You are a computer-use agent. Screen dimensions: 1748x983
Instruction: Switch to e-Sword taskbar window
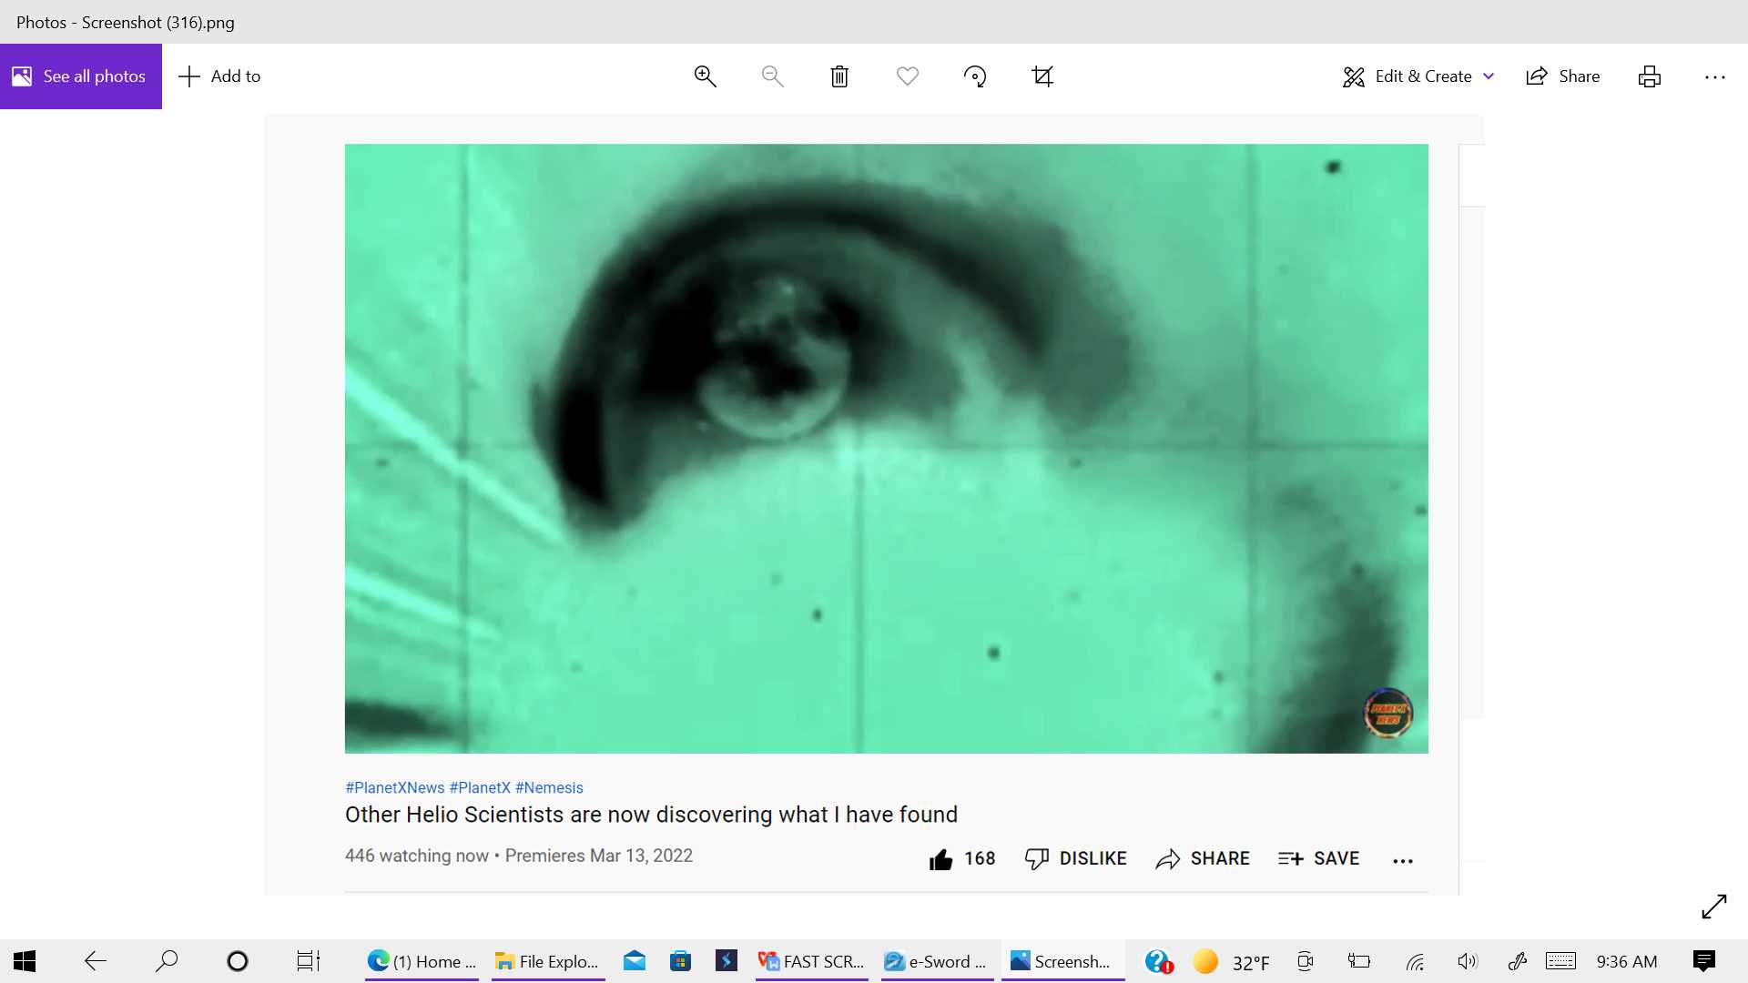(x=936, y=961)
